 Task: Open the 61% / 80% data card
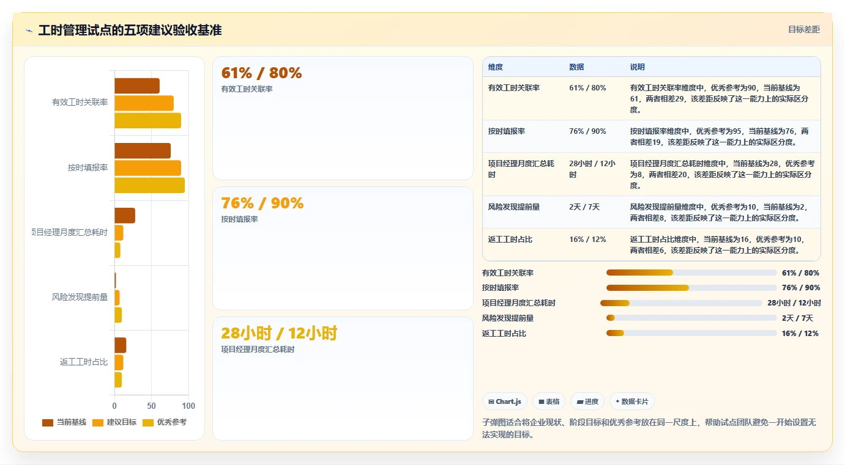(x=343, y=118)
